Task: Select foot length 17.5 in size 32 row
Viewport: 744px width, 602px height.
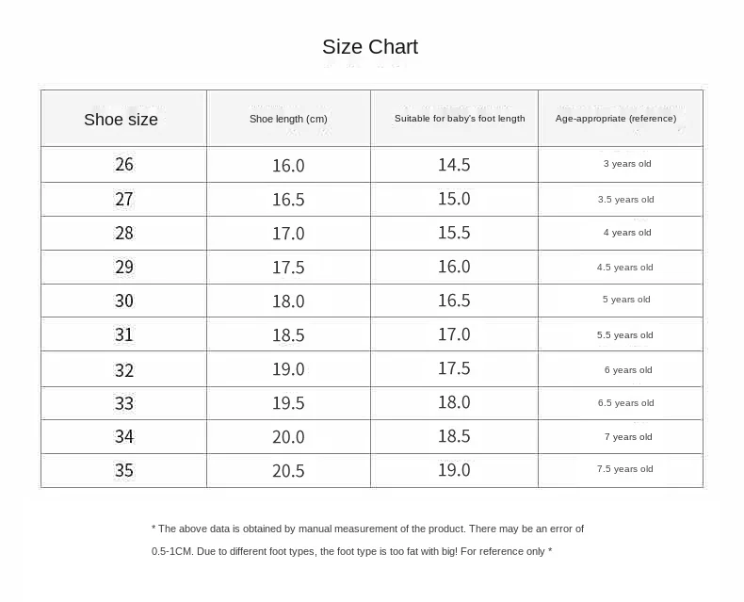Action: [x=454, y=368]
